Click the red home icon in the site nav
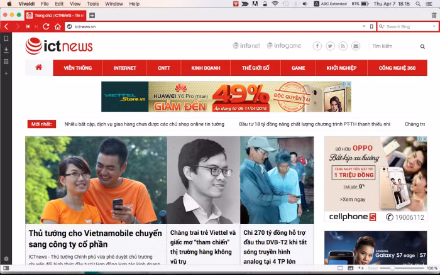The height and width of the screenshot is (275, 440). tap(39, 68)
